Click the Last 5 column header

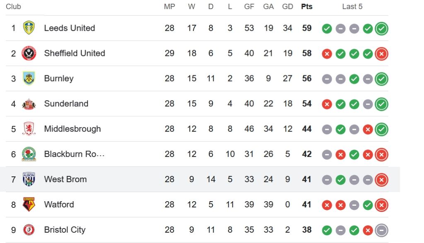[x=352, y=7]
